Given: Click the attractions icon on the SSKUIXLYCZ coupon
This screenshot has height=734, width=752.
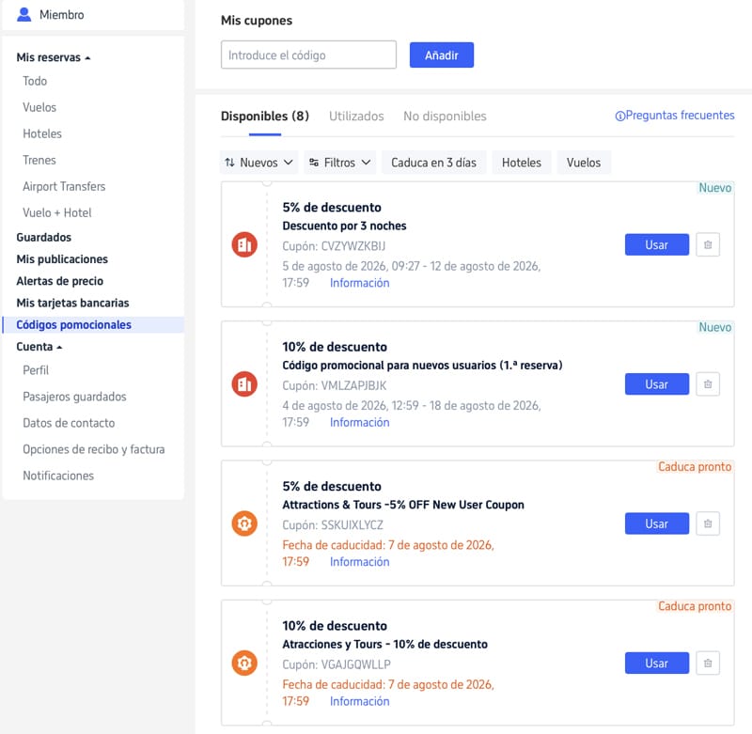Looking at the screenshot, I should click(244, 523).
